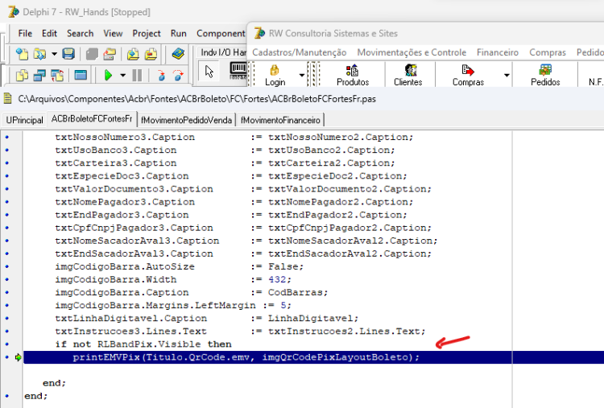604x408 pixels.
Task: Expand the dropdown arrow next to Compras button
Action: (x=507, y=75)
